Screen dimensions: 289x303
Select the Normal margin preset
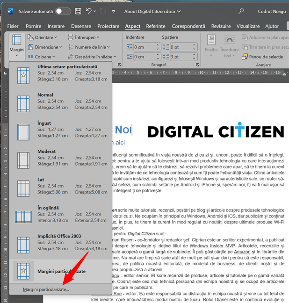point(61,104)
